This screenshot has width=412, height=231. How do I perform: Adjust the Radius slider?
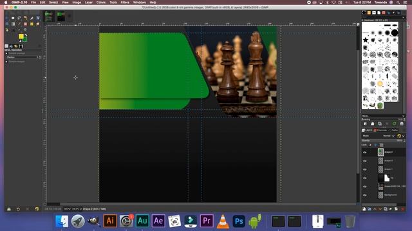pyautogui.click(x=24, y=57)
